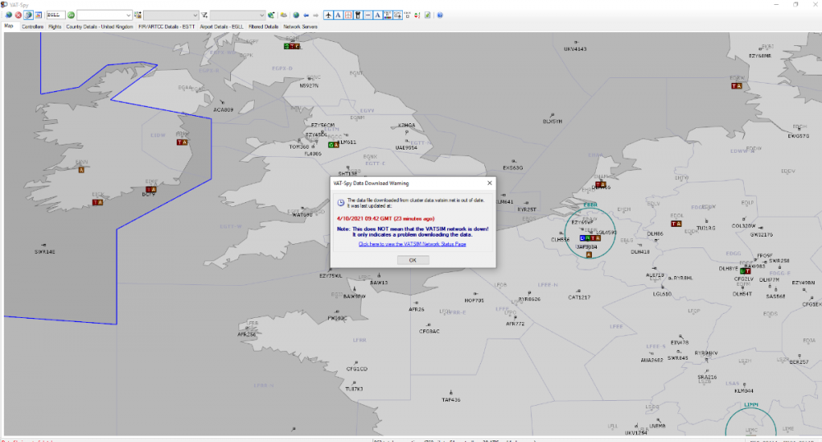Image resolution: width=822 pixels, height=442 pixels.
Task: Click flight CAT1217 on the map
Action: click(579, 297)
